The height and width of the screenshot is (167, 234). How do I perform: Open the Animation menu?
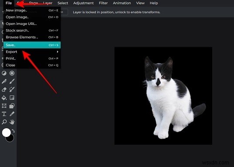click(x=122, y=3)
